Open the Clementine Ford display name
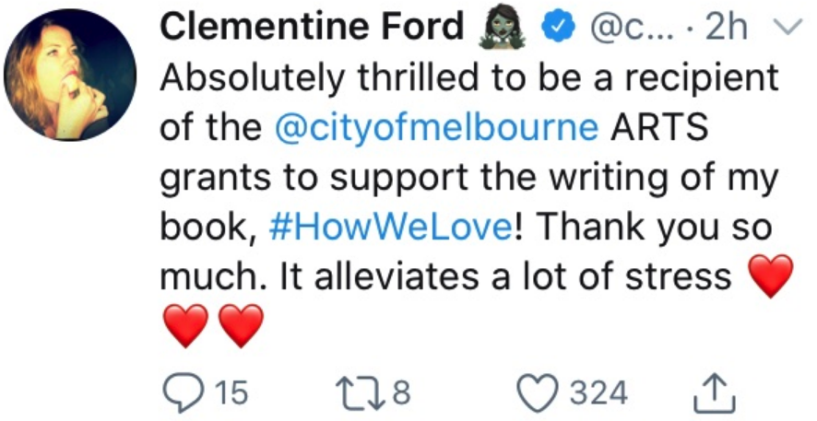 pyautogui.click(x=313, y=29)
